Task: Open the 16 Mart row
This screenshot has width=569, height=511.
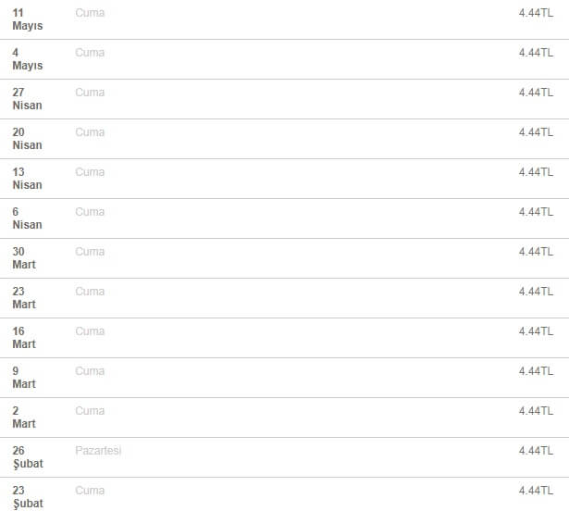Action: click(x=285, y=338)
